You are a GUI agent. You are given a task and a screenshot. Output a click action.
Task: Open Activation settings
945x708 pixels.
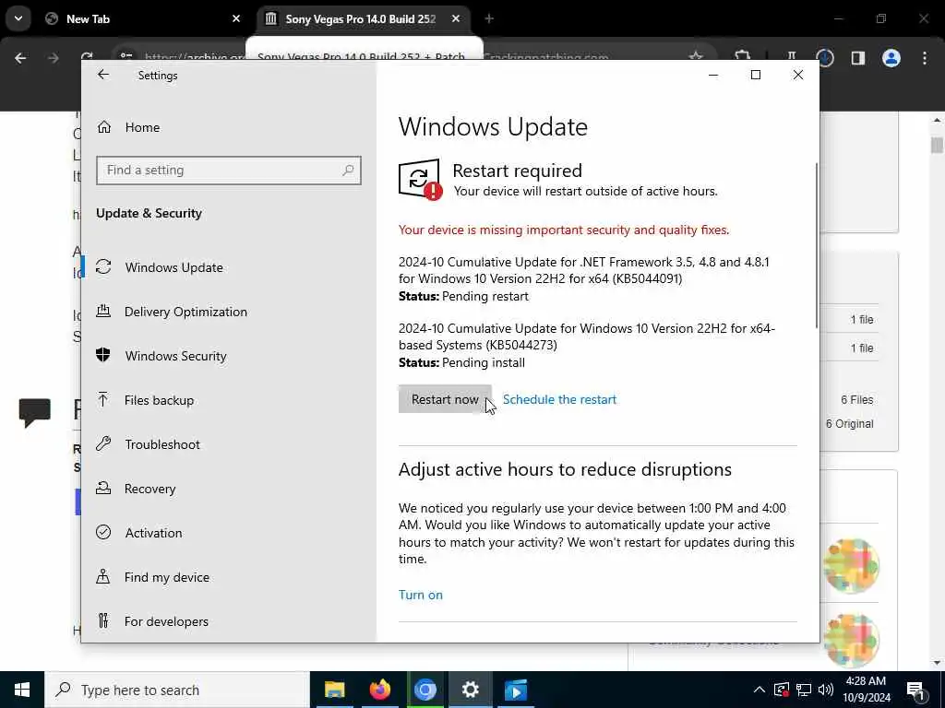[x=154, y=533]
